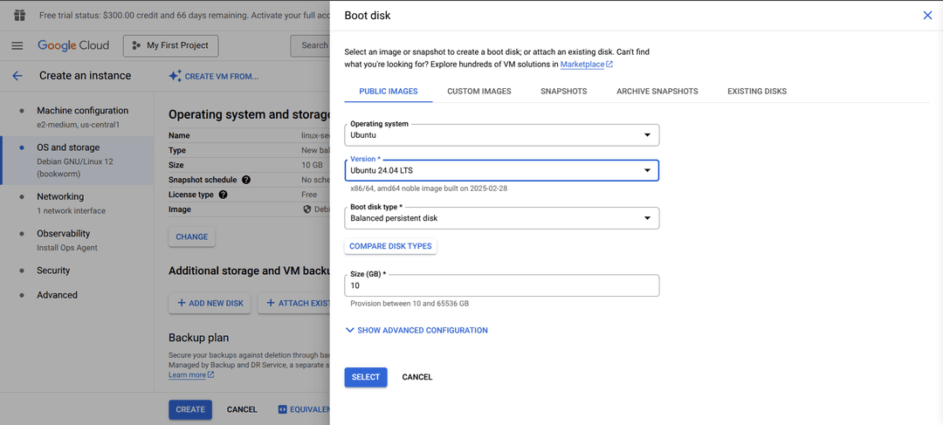
Task: Switch to the Existing Disks tab
Action: pos(757,92)
